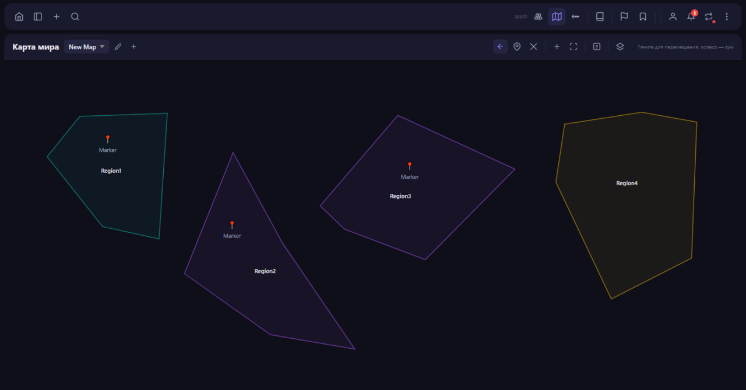This screenshot has width=746, height=390.
Task: Click the flag icon
Action: point(624,17)
